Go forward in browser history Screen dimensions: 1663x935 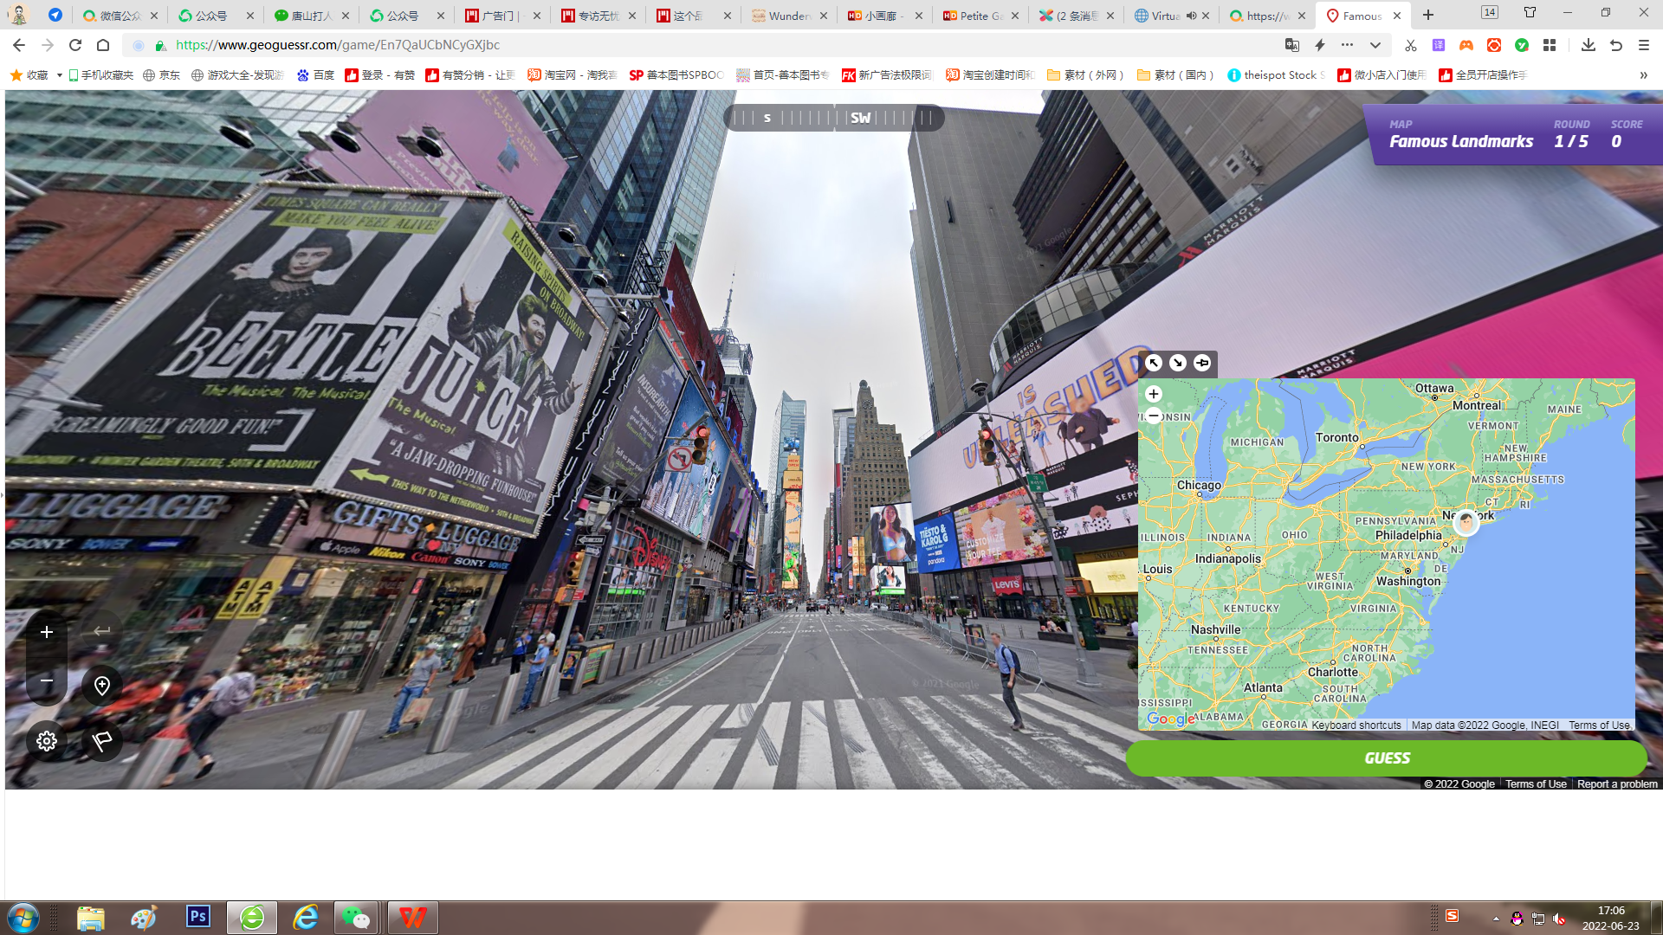click(x=48, y=45)
